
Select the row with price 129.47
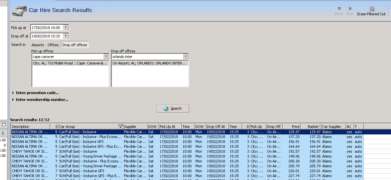187,132
